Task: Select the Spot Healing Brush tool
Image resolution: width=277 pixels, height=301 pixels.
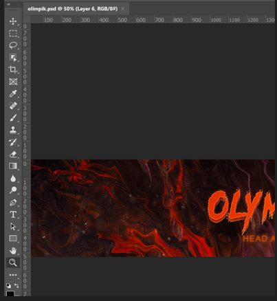Action: click(x=13, y=106)
